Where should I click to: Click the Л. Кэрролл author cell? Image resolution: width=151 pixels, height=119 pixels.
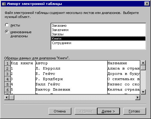pyautogui.click(x=71, y=68)
